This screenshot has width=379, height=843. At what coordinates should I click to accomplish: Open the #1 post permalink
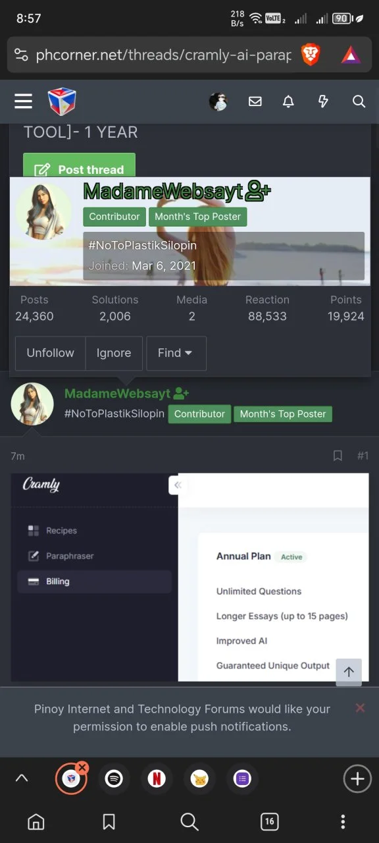363,456
